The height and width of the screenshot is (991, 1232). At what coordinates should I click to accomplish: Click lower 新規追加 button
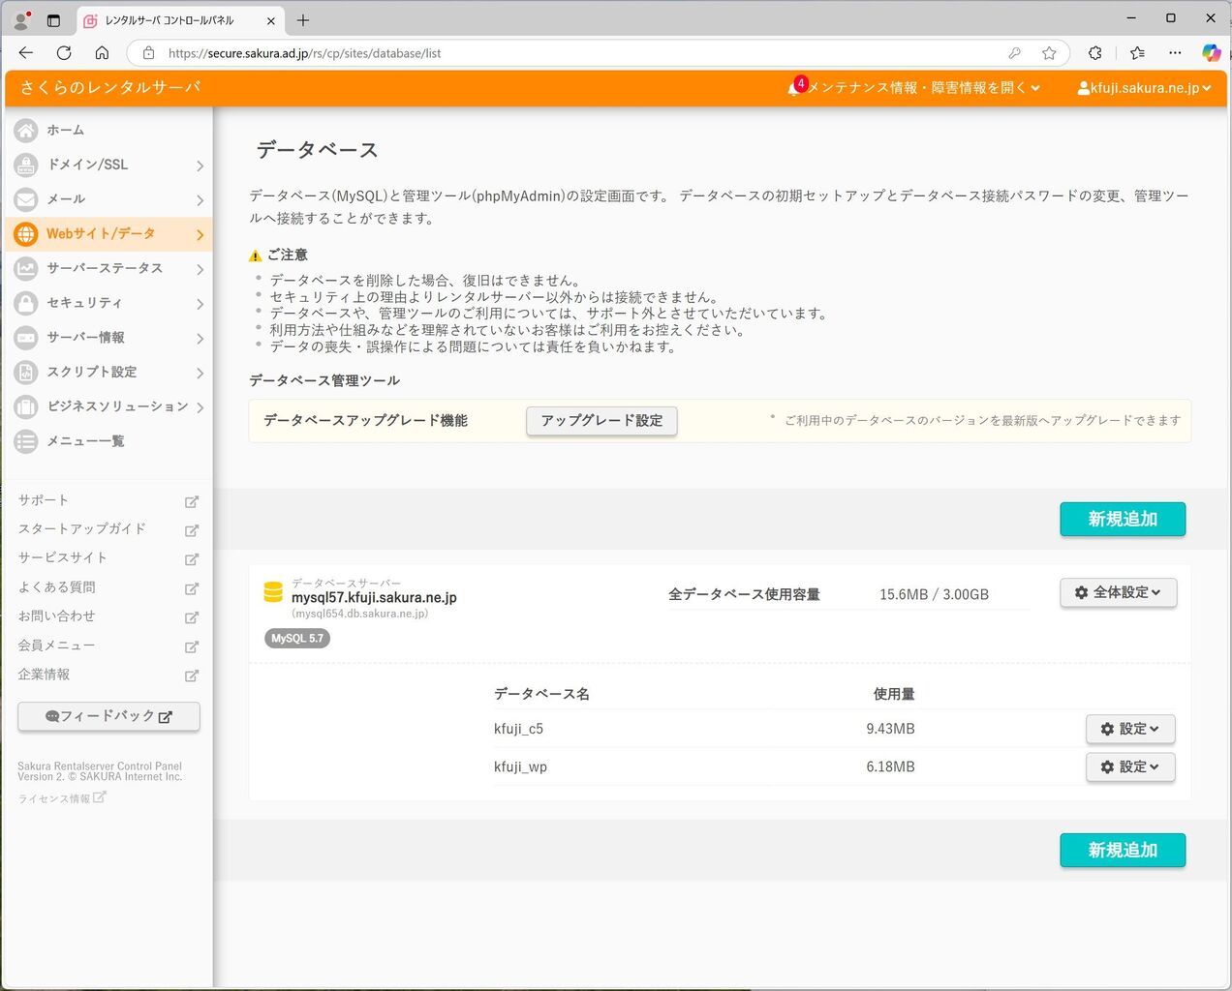pyautogui.click(x=1123, y=850)
